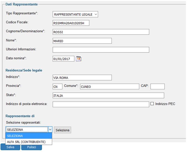Focus the Indirizzo di posta elettronica field
The image size is (187, 152).
click(101, 104)
